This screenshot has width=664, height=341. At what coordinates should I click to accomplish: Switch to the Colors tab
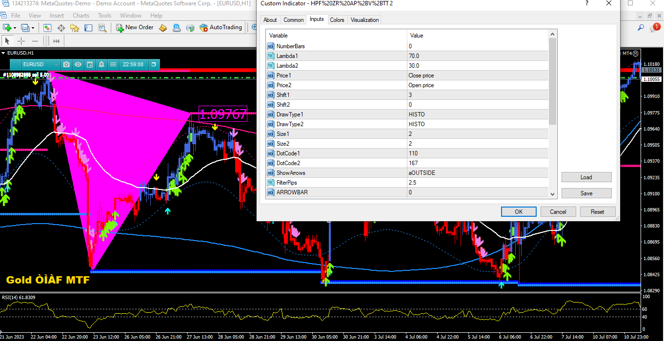pyautogui.click(x=337, y=20)
